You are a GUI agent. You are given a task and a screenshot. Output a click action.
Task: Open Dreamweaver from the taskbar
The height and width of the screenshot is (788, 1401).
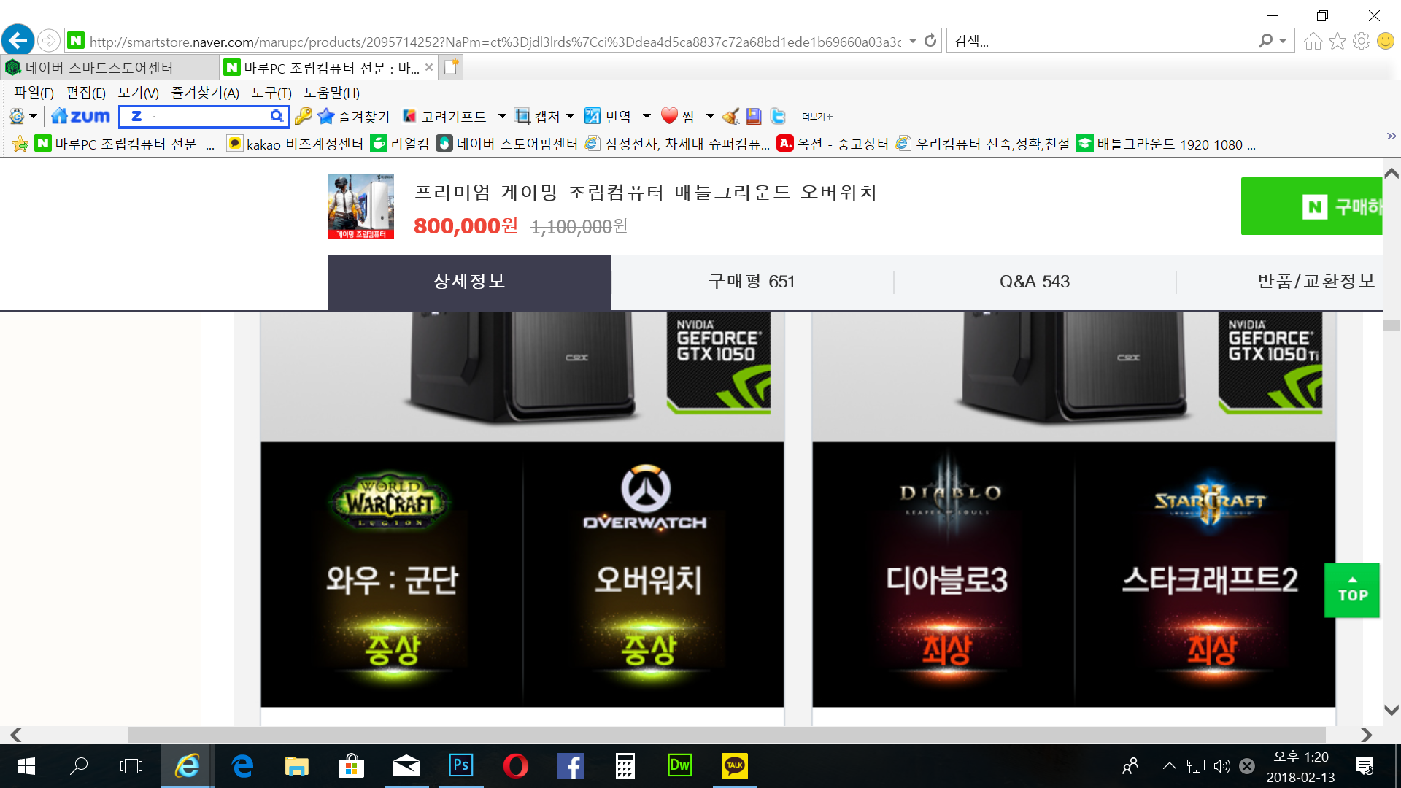pyautogui.click(x=680, y=766)
